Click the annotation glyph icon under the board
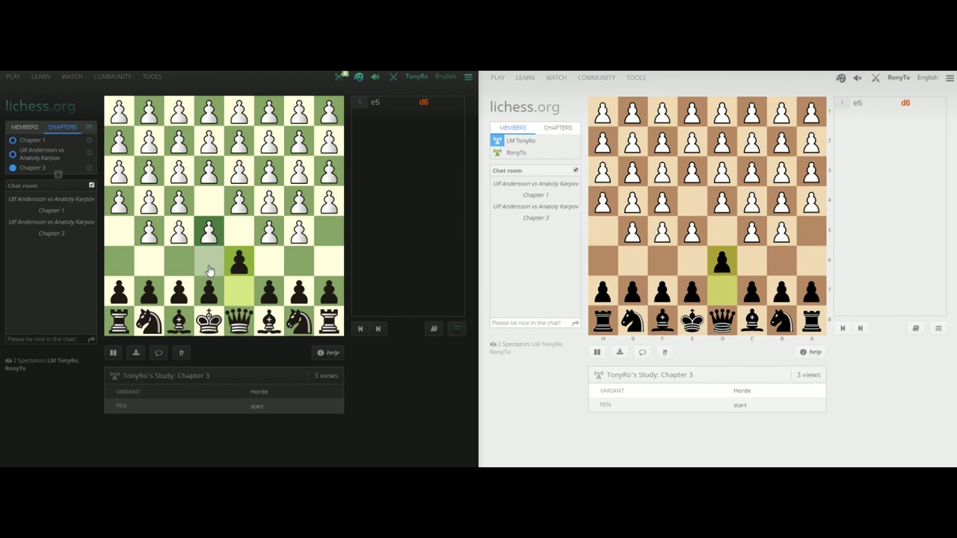 click(x=181, y=353)
